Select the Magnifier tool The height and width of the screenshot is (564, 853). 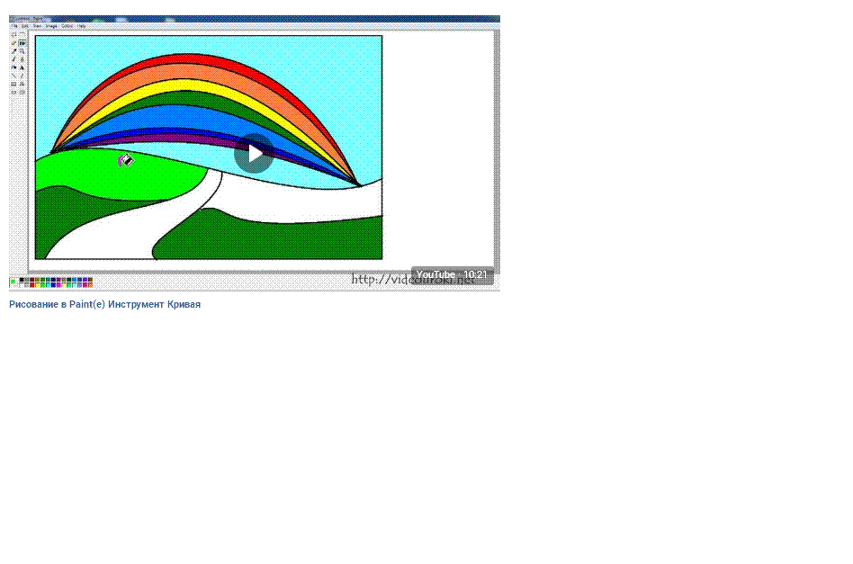22,51
